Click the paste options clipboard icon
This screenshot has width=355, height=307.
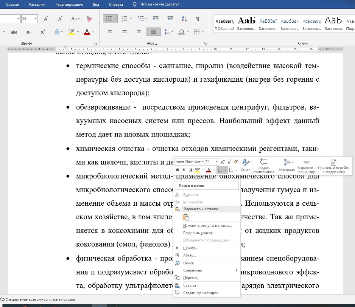click(x=185, y=217)
